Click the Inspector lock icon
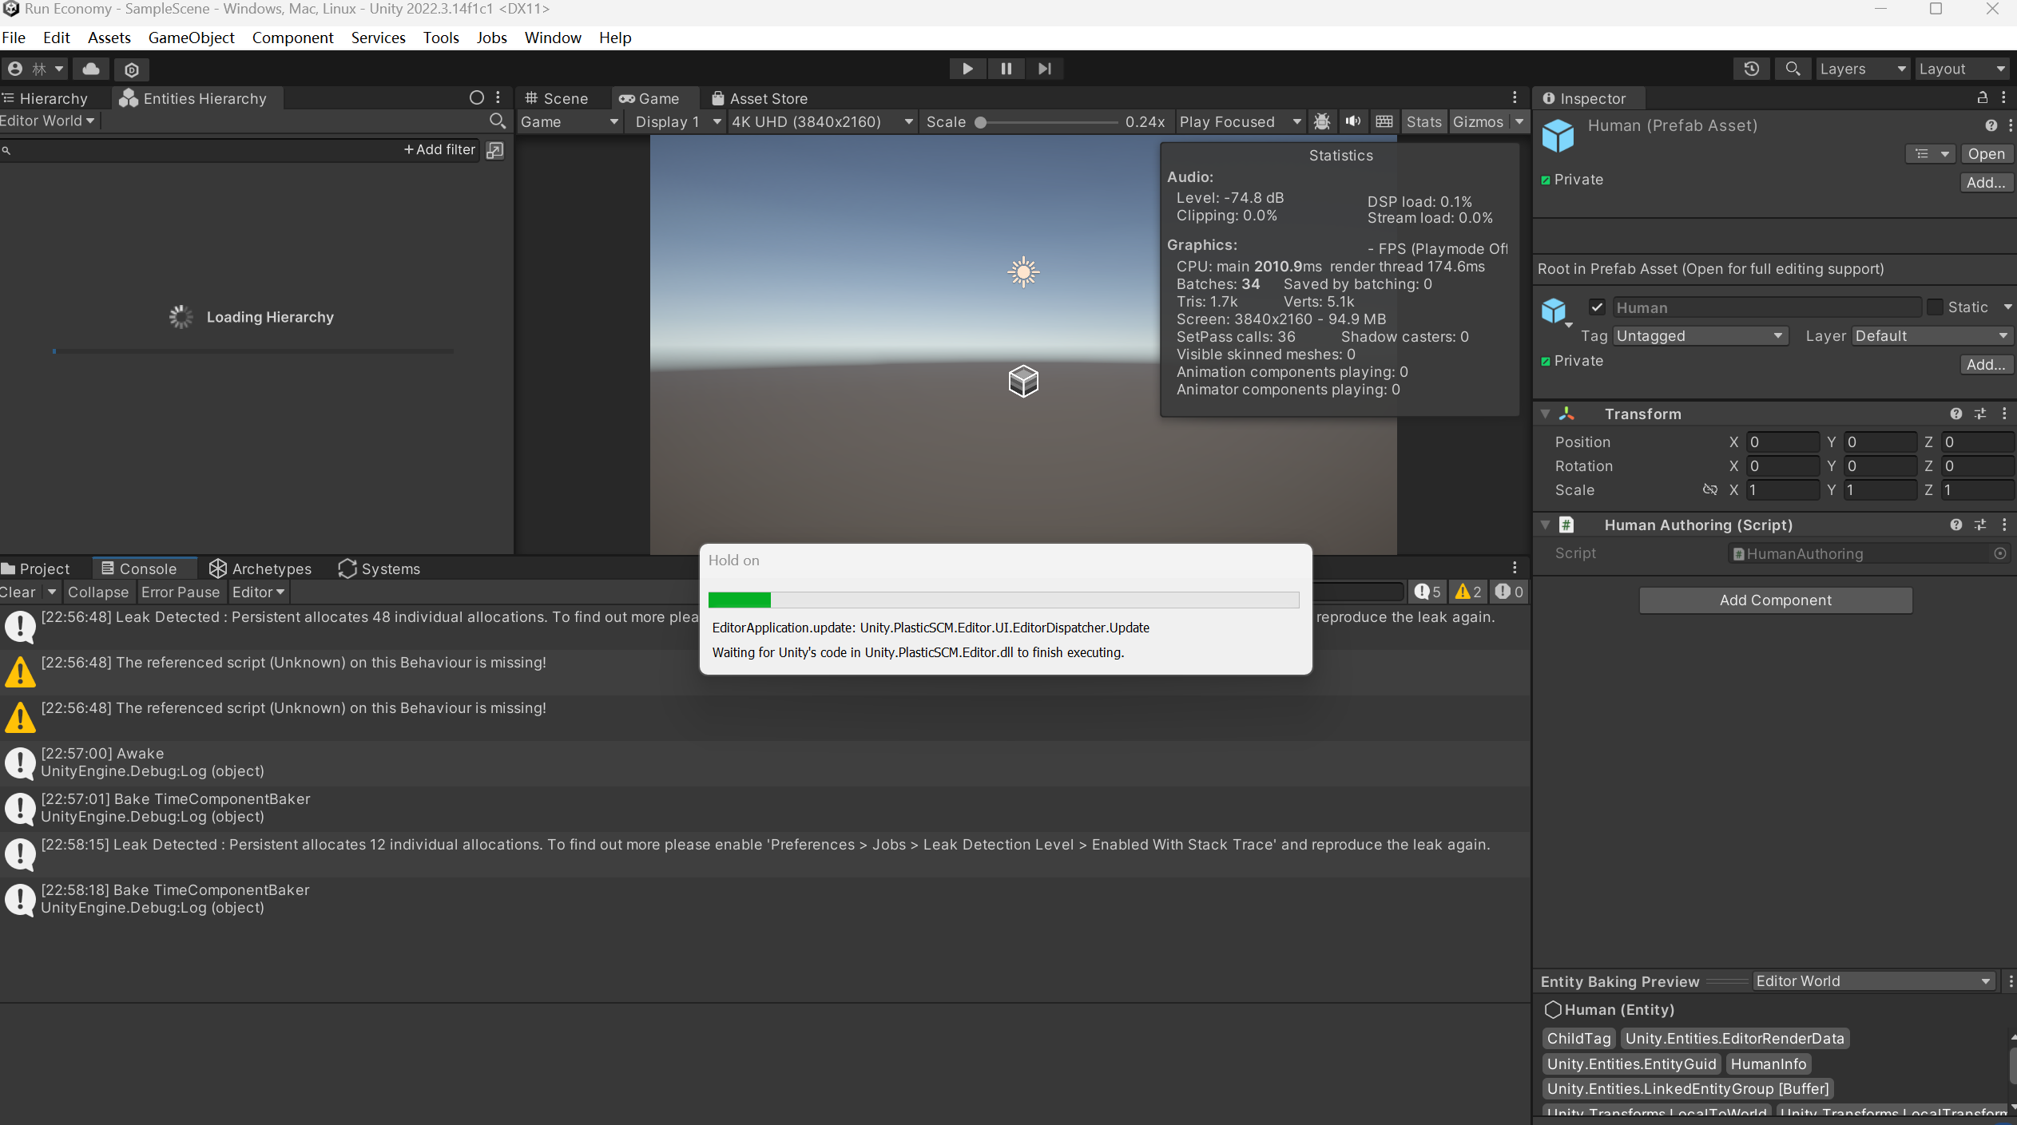The image size is (2017, 1125). point(1982,97)
